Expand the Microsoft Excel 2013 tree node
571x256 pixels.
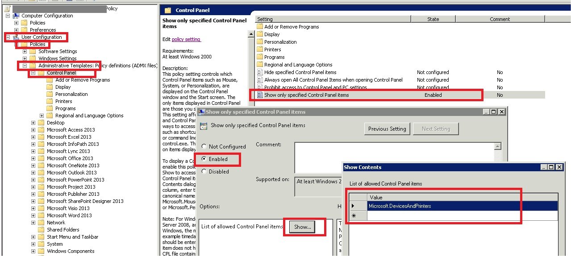(33, 137)
